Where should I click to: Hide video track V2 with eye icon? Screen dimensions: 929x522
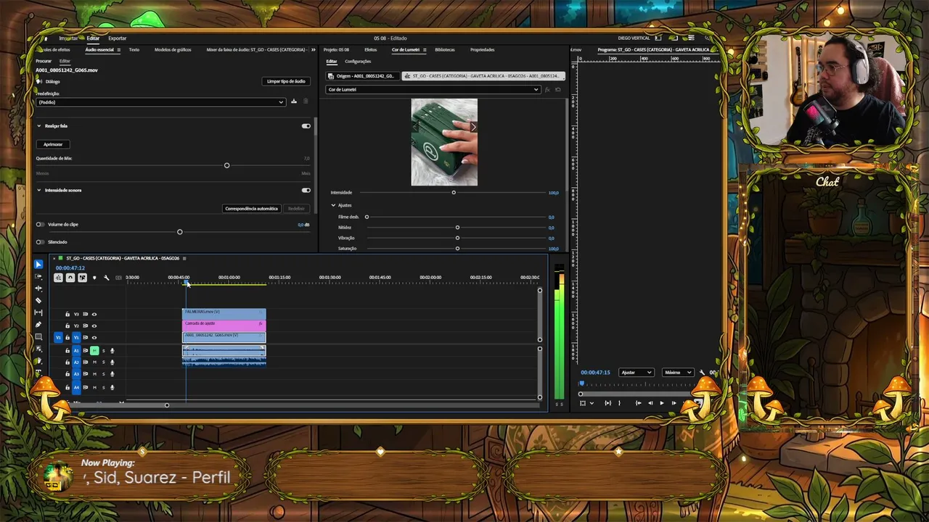(x=94, y=326)
